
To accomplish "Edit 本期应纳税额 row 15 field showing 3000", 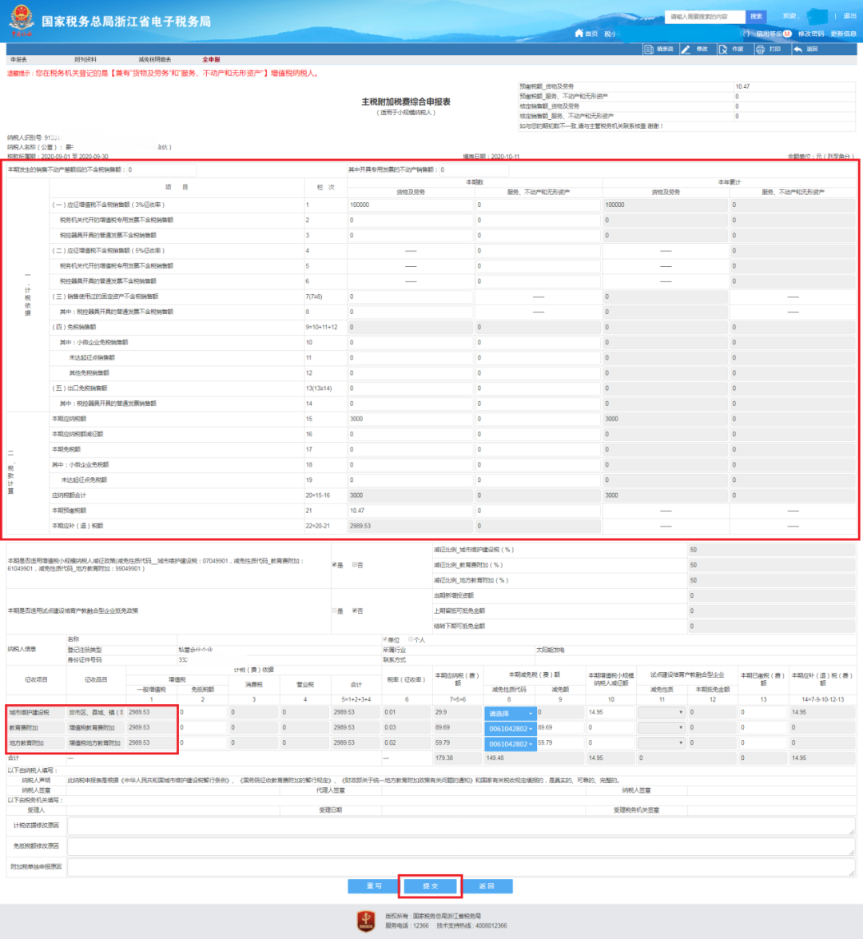I will (410, 419).
